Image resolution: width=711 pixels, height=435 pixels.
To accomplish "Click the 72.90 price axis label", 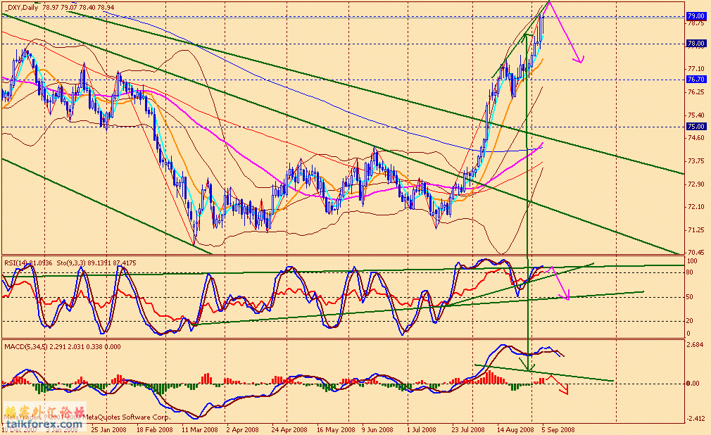I will (x=696, y=184).
